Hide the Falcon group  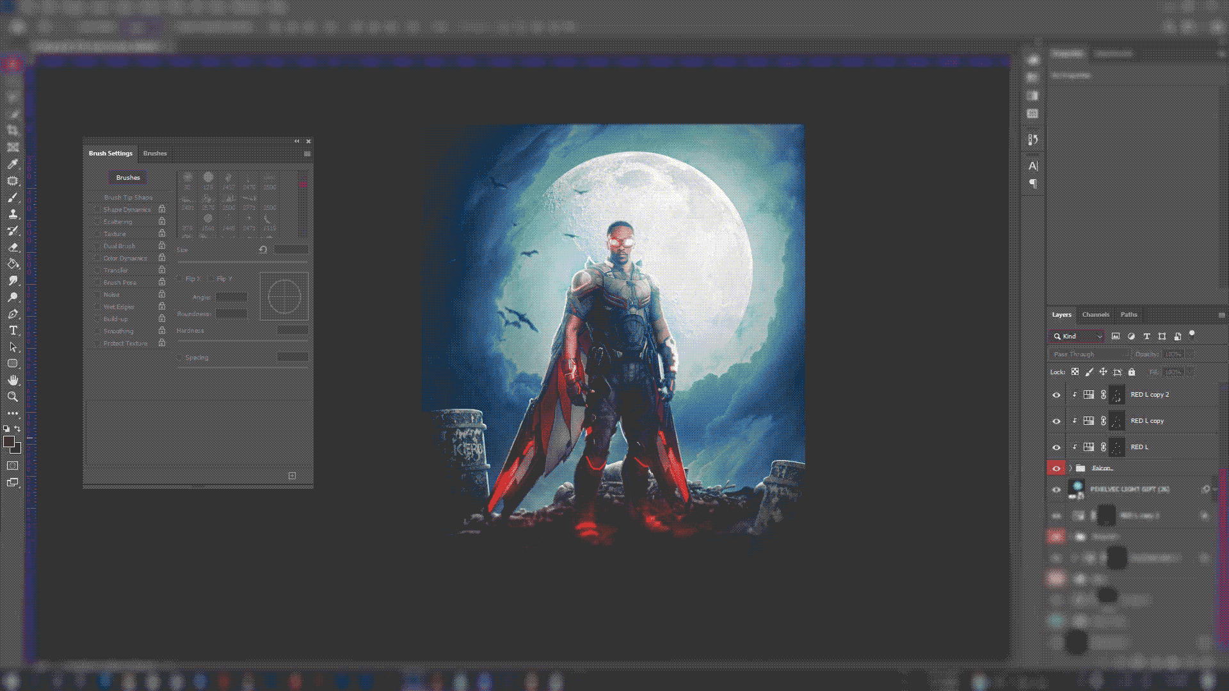[x=1056, y=468]
